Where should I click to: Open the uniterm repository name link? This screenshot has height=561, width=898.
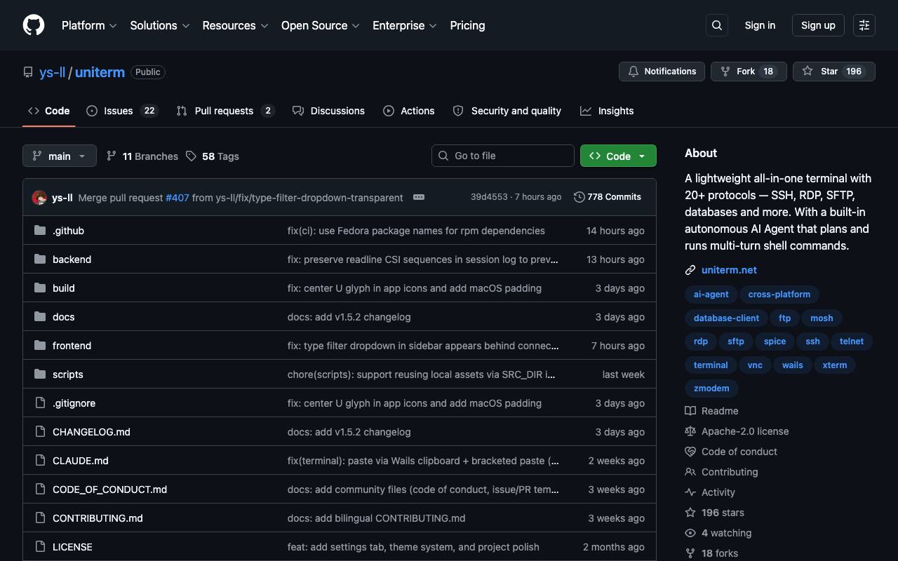coord(100,72)
